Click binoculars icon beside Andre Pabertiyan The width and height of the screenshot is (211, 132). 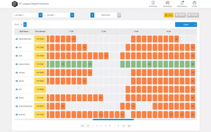click(x=17, y=106)
